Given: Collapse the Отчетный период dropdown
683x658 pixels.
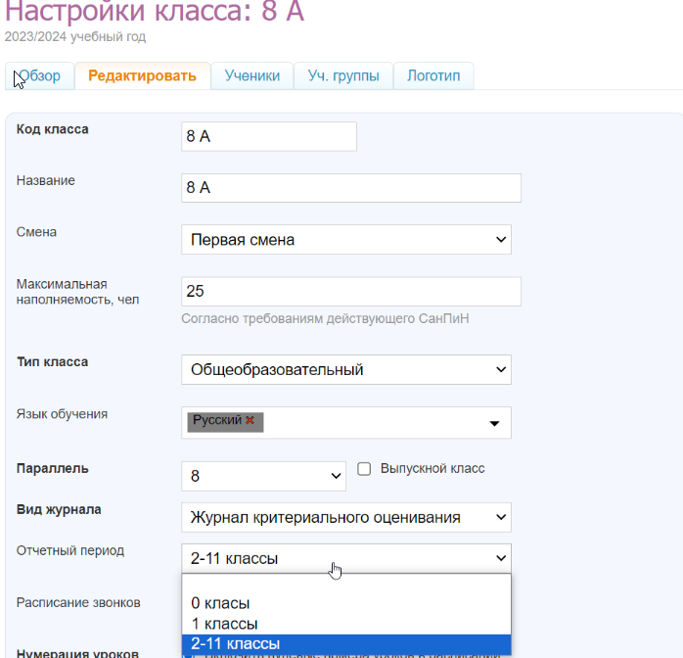Looking at the screenshot, I should (x=346, y=558).
